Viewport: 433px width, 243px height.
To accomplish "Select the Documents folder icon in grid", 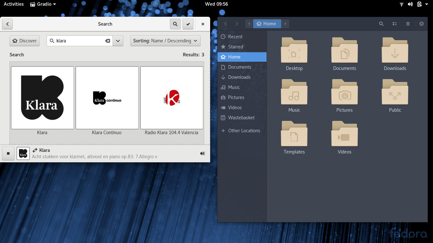I will (345, 50).
